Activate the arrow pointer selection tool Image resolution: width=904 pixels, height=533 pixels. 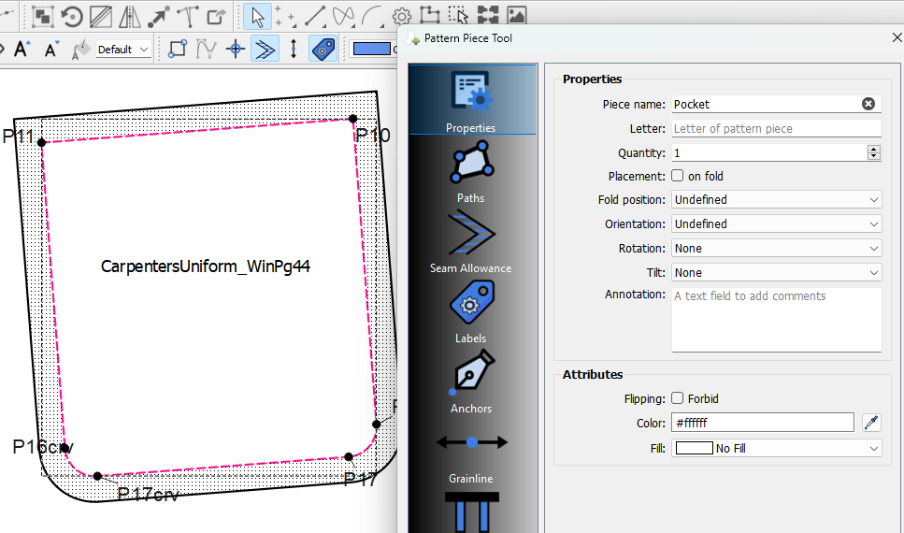click(x=257, y=16)
